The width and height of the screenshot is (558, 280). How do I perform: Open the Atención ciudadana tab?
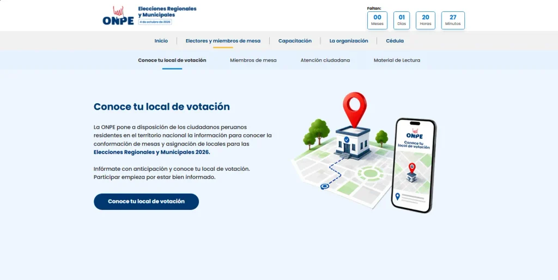click(x=325, y=60)
